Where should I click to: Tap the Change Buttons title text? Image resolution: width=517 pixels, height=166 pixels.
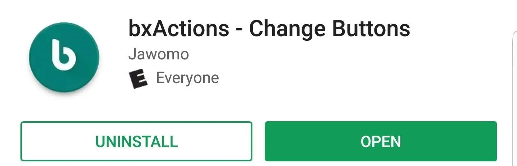pos(329,28)
